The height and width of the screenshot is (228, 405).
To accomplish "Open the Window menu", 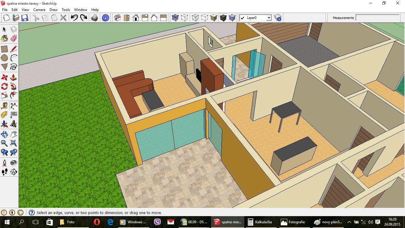I will (x=80, y=9).
